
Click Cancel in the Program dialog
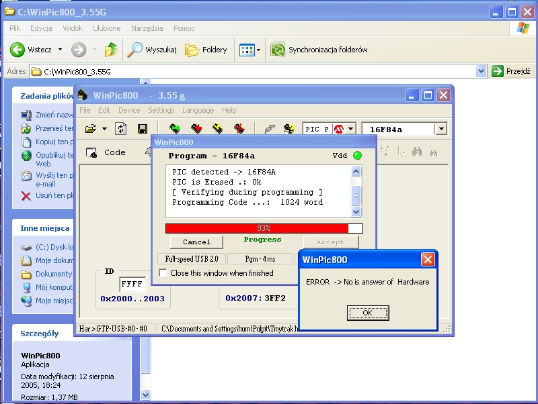(x=196, y=242)
